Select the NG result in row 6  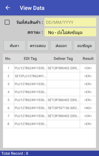pyautogui.click(x=88, y=108)
